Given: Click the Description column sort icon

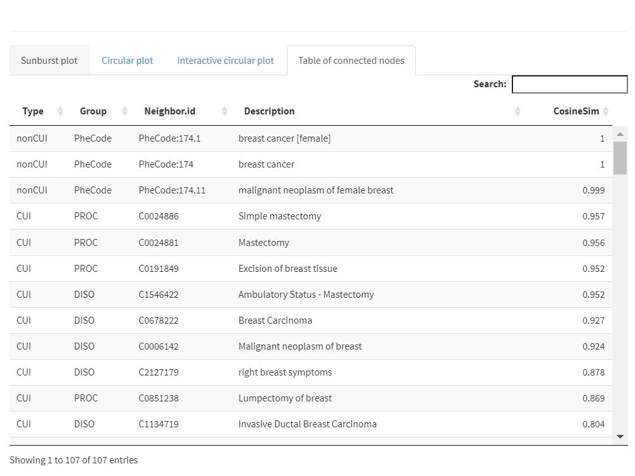Looking at the screenshot, I should click(517, 111).
